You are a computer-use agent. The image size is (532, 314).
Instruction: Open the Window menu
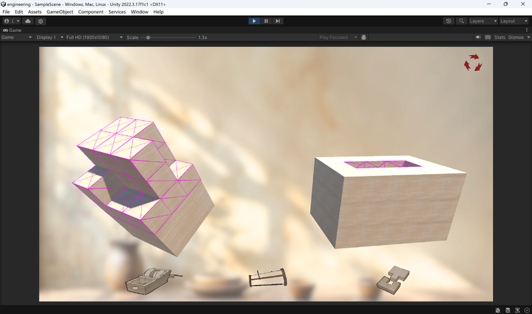pyautogui.click(x=140, y=12)
